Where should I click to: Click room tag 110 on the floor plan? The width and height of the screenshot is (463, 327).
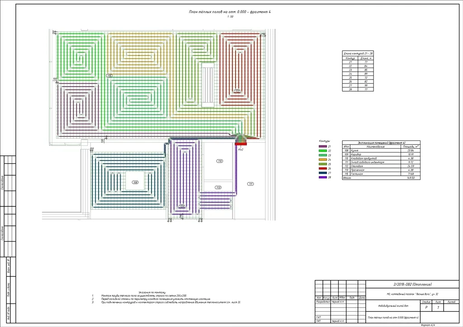pyautogui.click(x=219, y=161)
